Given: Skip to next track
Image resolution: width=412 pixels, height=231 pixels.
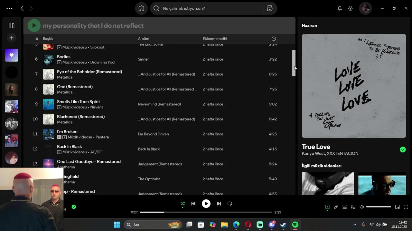Looking at the screenshot, I should tap(219, 204).
